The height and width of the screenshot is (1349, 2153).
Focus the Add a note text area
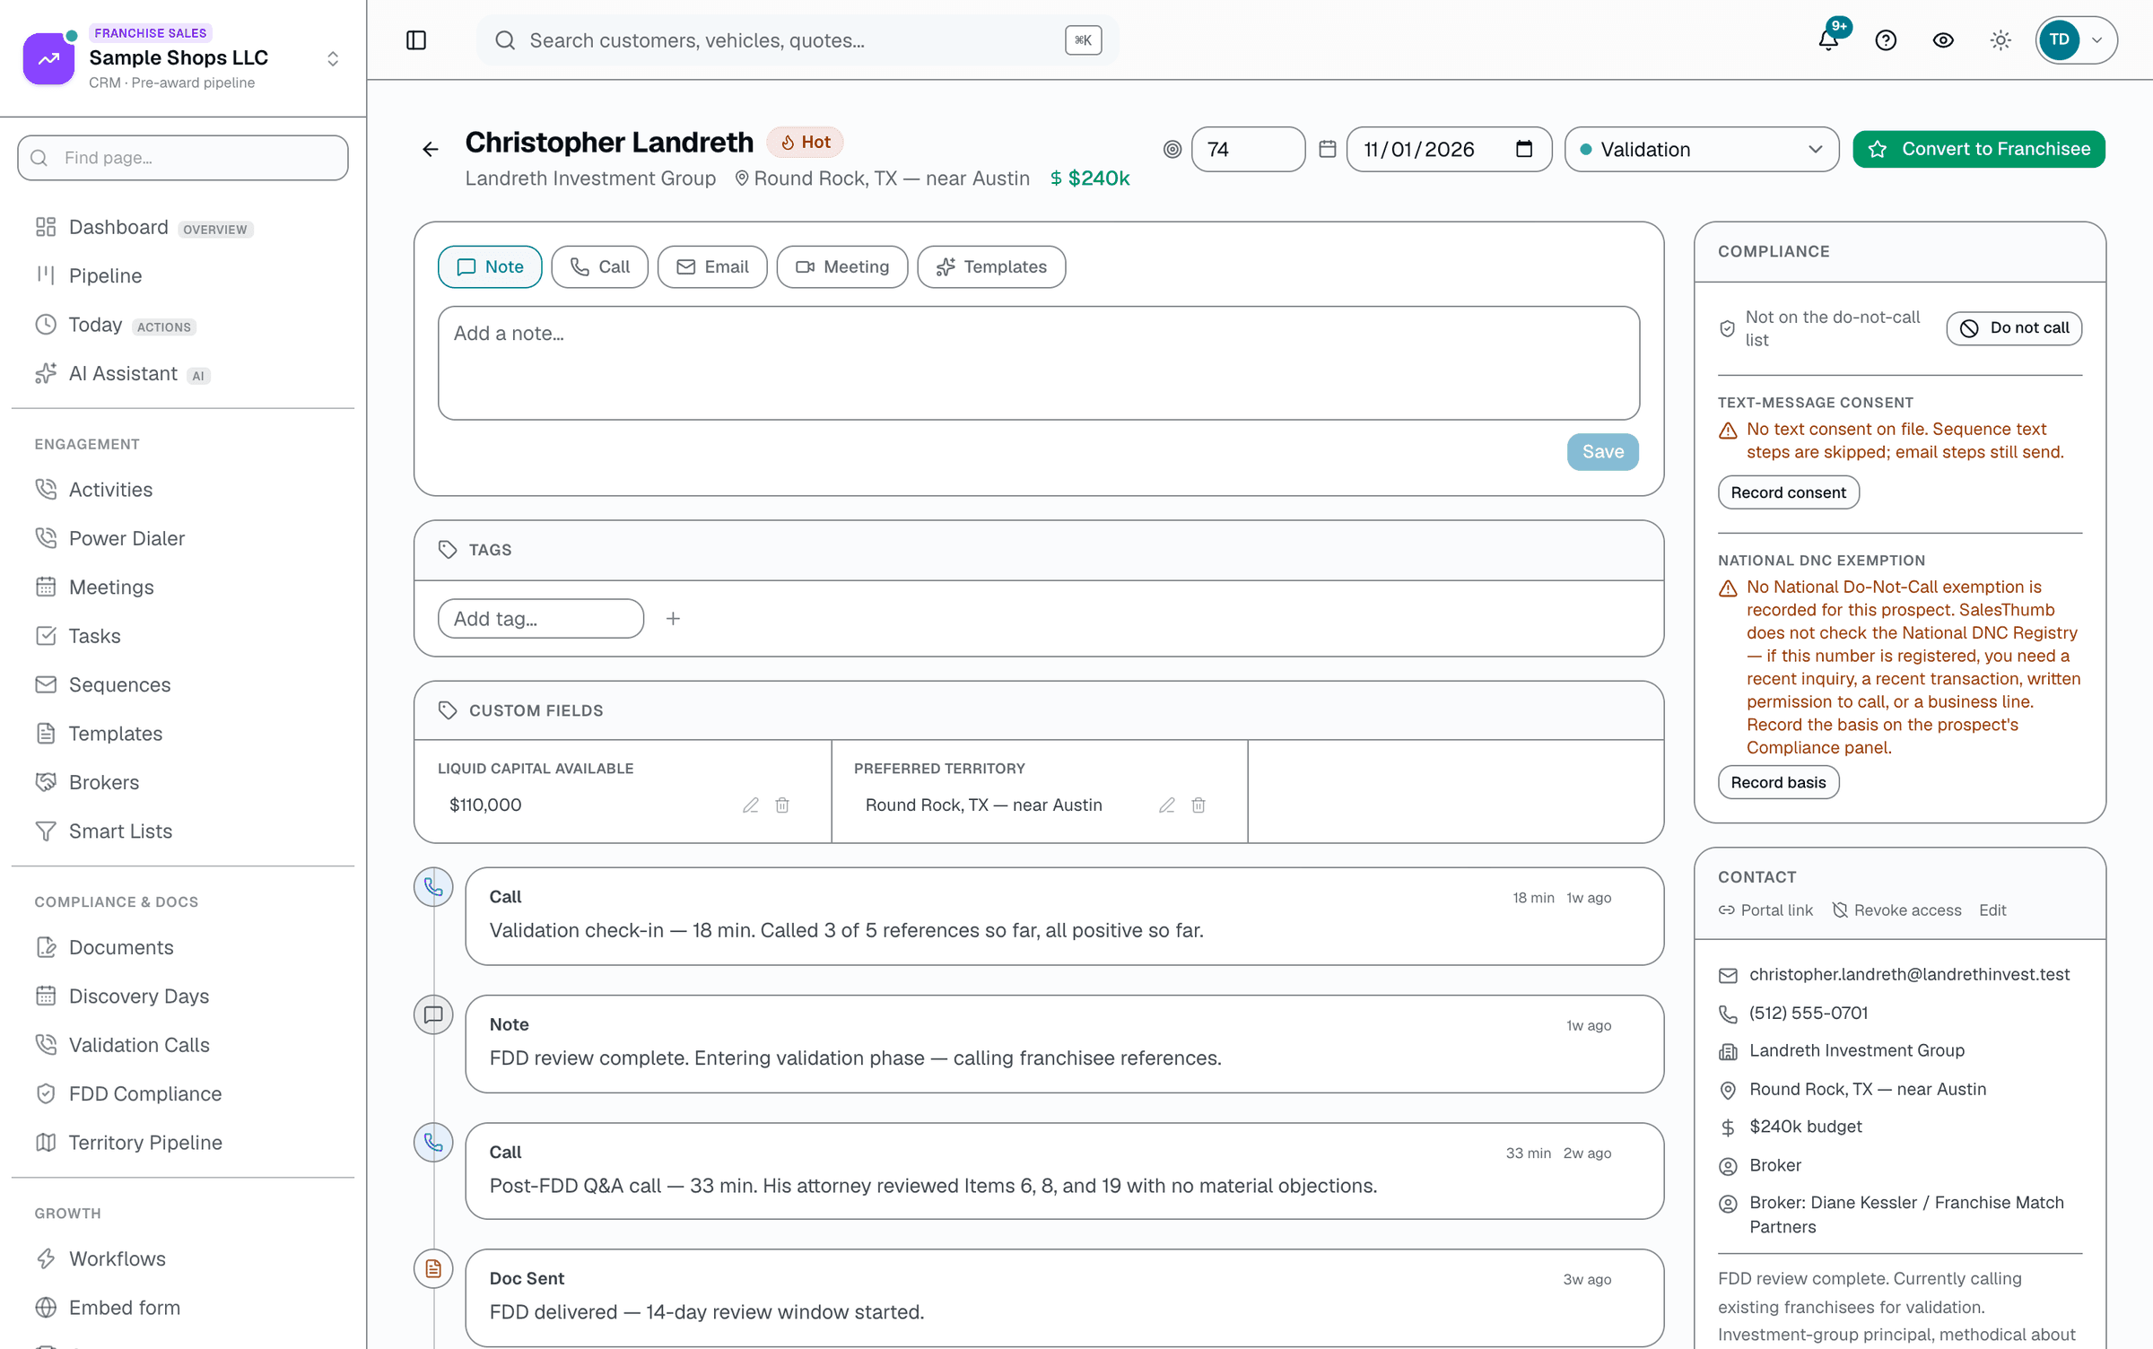1039,363
